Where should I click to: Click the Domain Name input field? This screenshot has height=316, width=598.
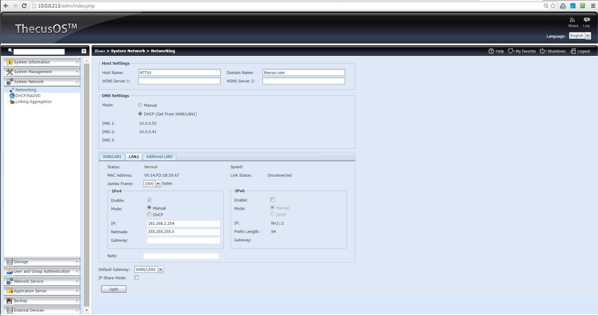point(304,72)
